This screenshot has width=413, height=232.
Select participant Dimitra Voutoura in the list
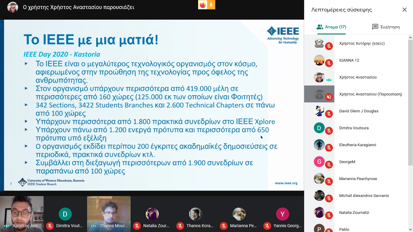click(x=356, y=128)
